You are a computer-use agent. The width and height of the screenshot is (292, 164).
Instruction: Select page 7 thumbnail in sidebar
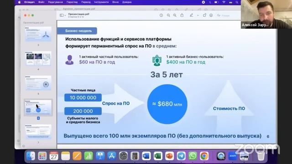tap(38, 132)
